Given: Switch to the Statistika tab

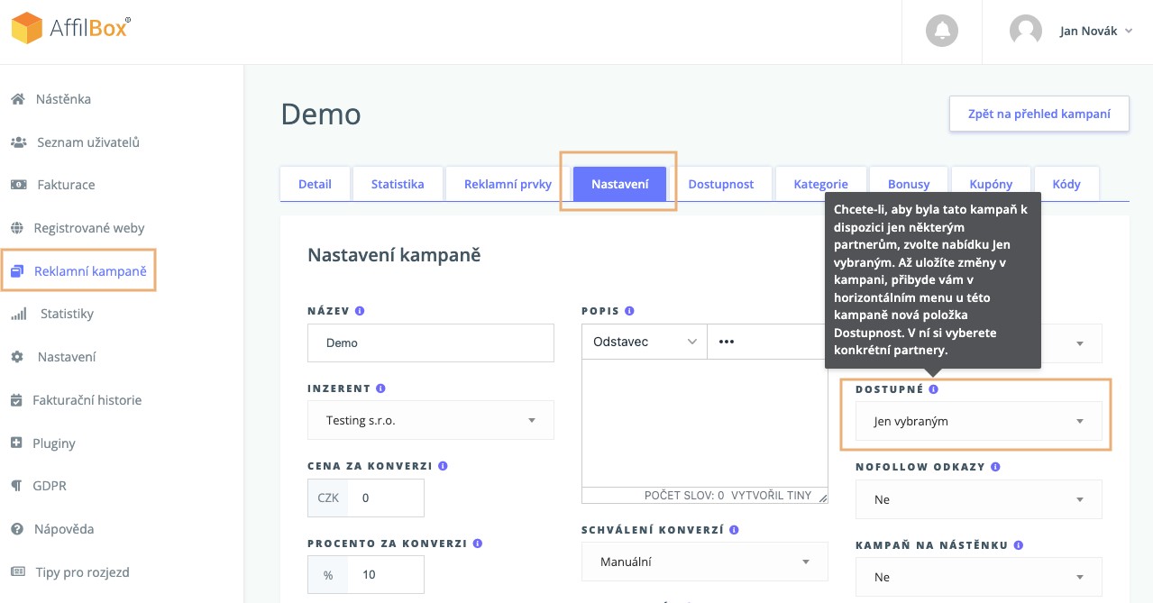Looking at the screenshot, I should (x=398, y=184).
